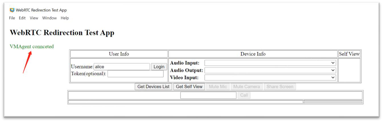Click the Get Self View button
383x122 pixels.
[189, 87]
